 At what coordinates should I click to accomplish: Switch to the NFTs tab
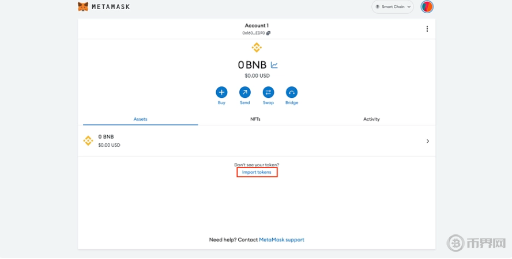(255, 119)
